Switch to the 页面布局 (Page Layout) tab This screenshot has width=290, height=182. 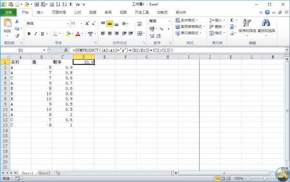coord(58,13)
